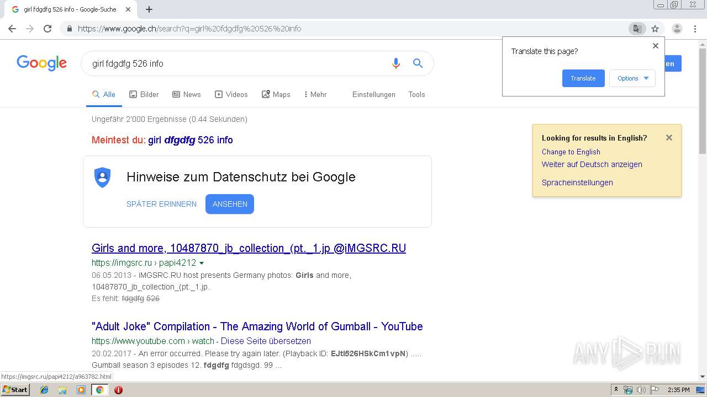Switch to the Videos tab
This screenshot has width=707, height=397.
pyautogui.click(x=231, y=94)
